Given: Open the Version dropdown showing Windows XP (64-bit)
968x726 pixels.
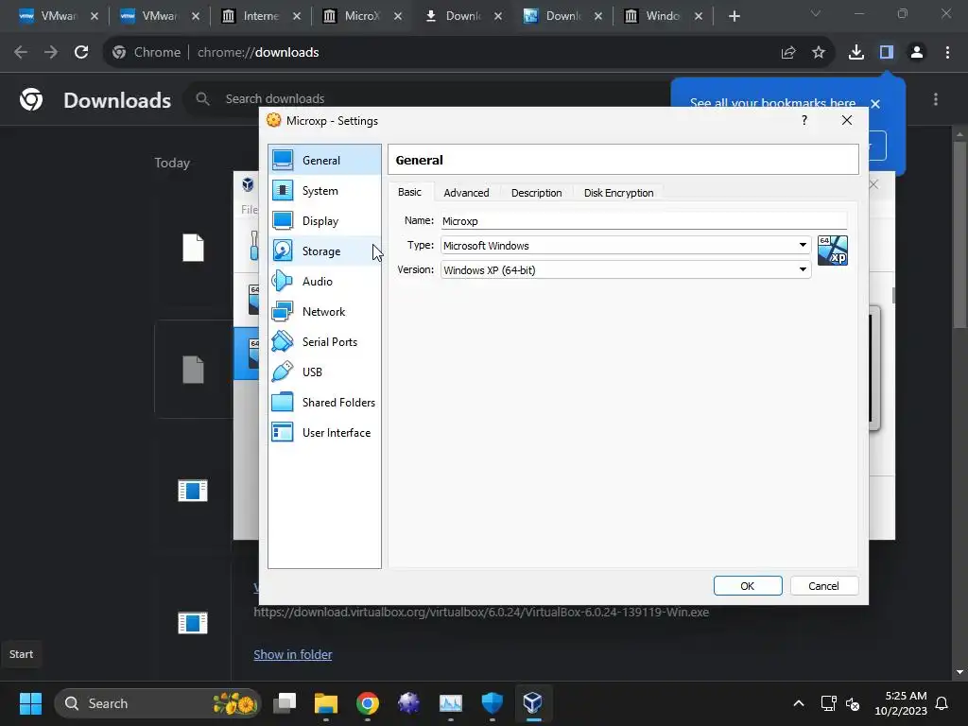Looking at the screenshot, I should (x=626, y=269).
